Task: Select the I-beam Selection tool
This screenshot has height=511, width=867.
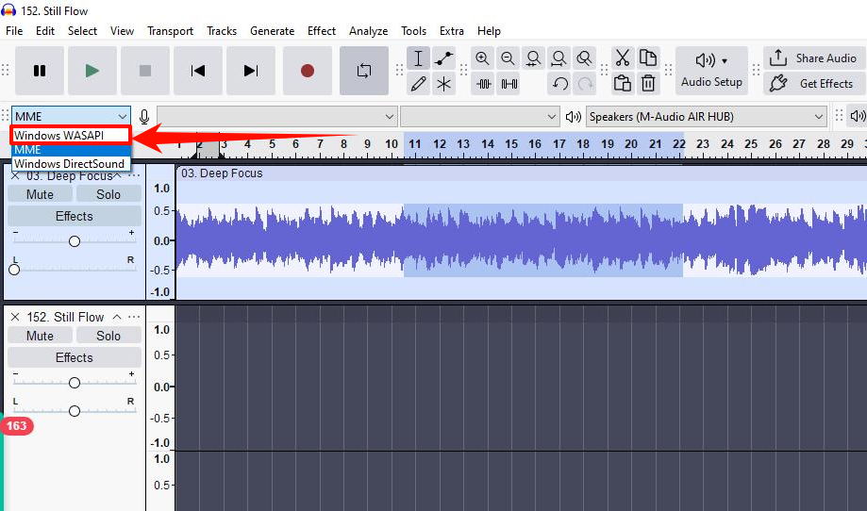Action: [x=418, y=58]
